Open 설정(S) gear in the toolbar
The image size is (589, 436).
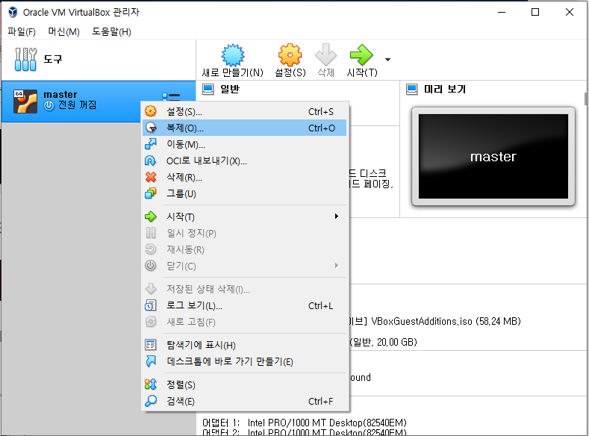point(290,55)
